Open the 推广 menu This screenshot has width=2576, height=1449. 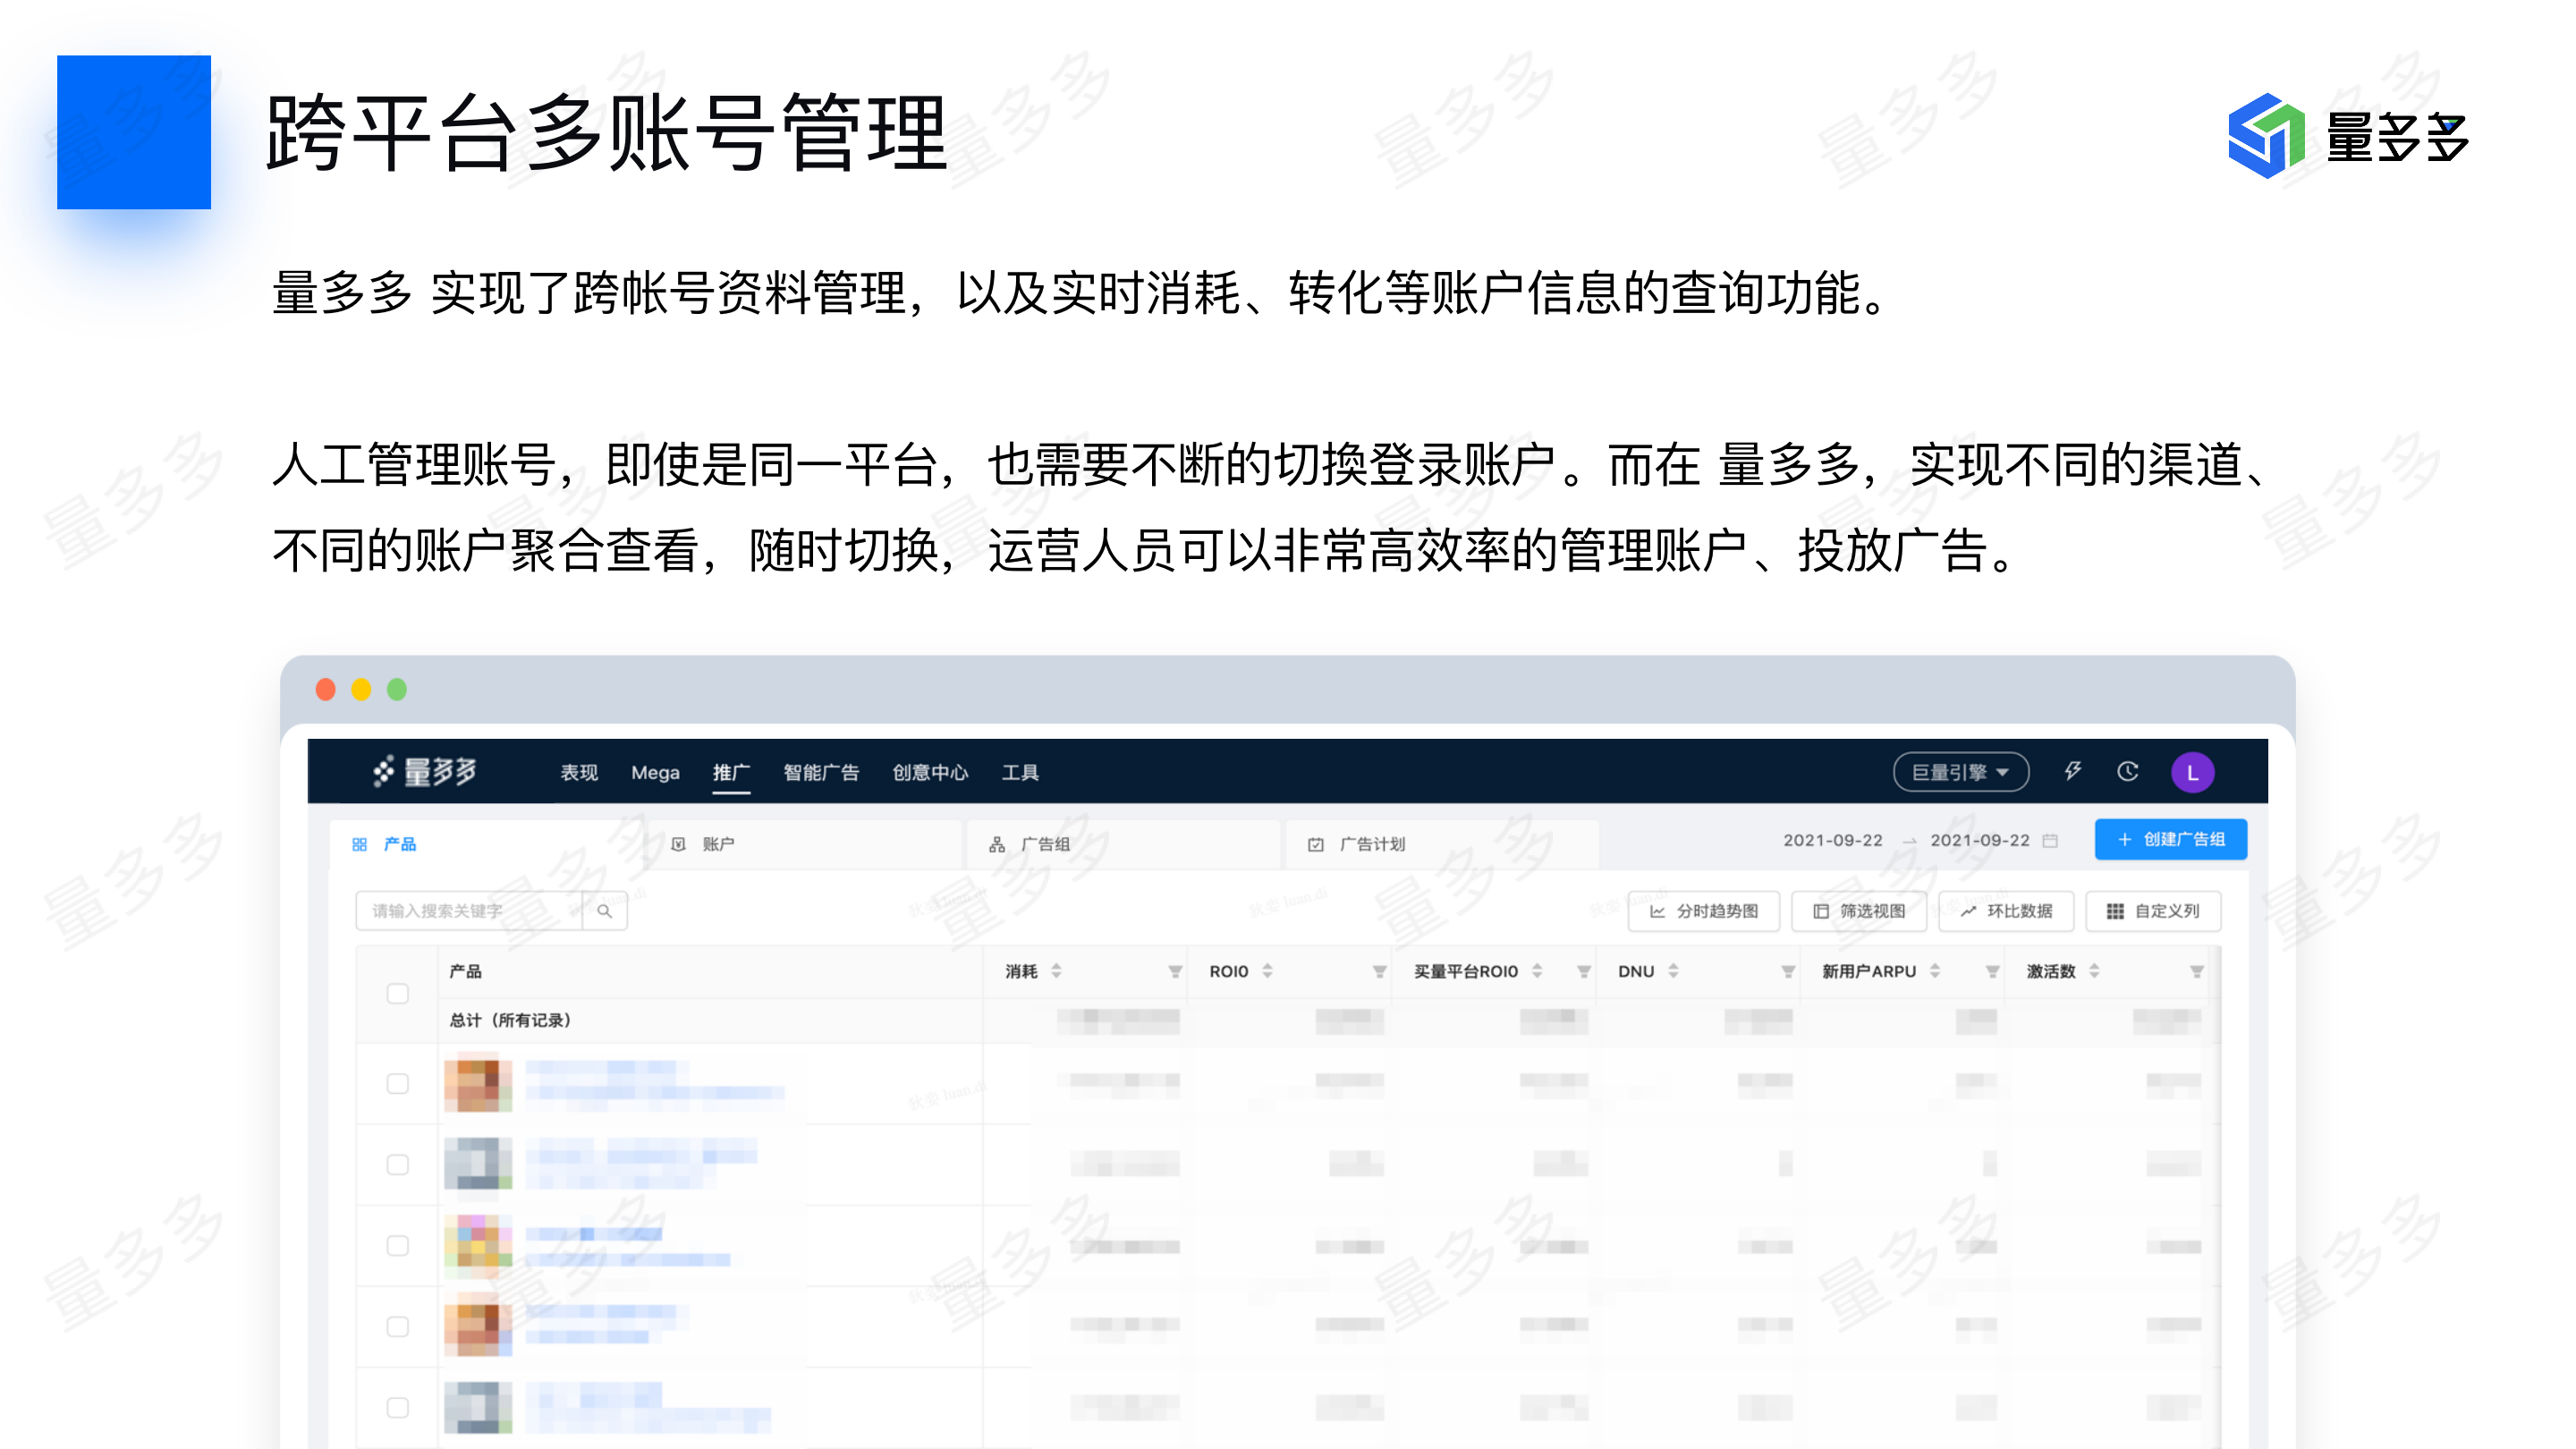pyautogui.click(x=731, y=772)
